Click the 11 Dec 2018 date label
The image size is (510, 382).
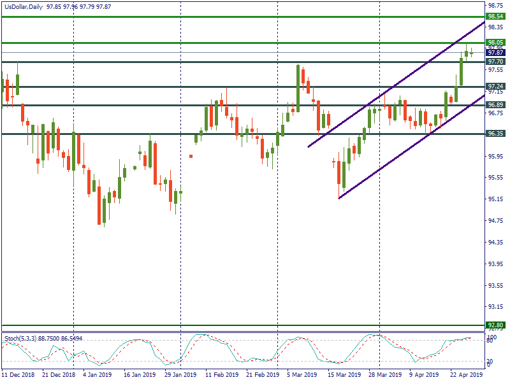pyautogui.click(x=18, y=375)
